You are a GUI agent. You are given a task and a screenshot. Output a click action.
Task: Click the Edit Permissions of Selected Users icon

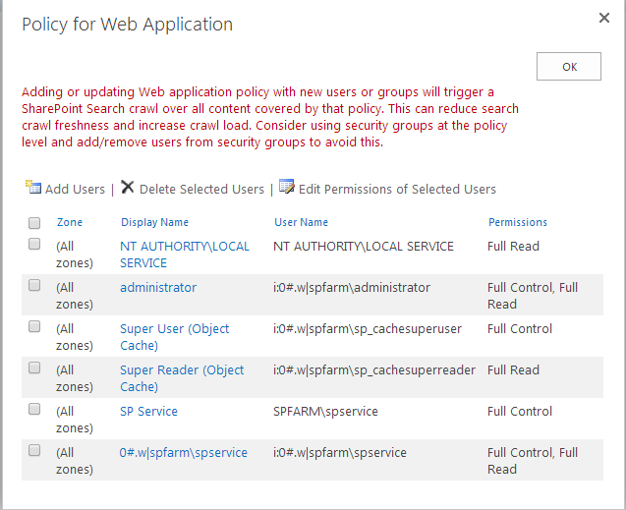(287, 188)
